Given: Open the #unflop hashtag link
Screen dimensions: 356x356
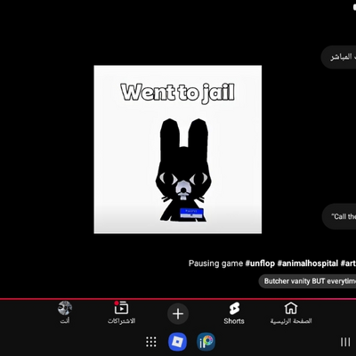Looking at the screenshot, I should pos(260,263).
